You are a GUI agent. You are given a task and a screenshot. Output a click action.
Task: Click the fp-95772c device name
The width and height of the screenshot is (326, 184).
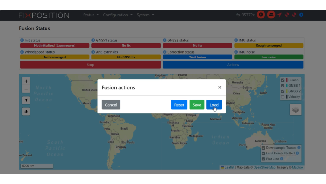click(245, 15)
